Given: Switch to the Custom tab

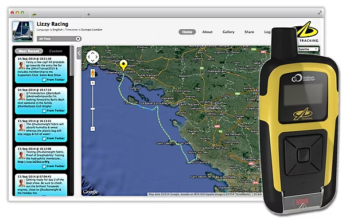Looking at the screenshot, I should point(56,51).
